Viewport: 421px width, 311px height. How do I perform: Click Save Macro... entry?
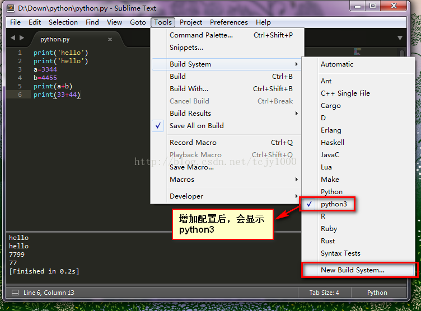227,167
